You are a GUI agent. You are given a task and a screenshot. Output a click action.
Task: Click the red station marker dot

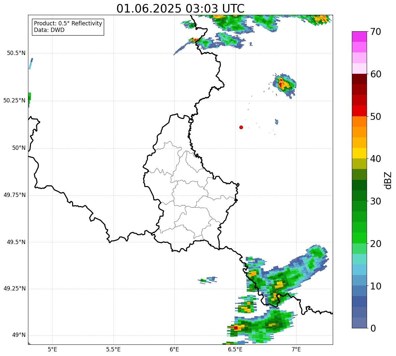[x=241, y=127]
